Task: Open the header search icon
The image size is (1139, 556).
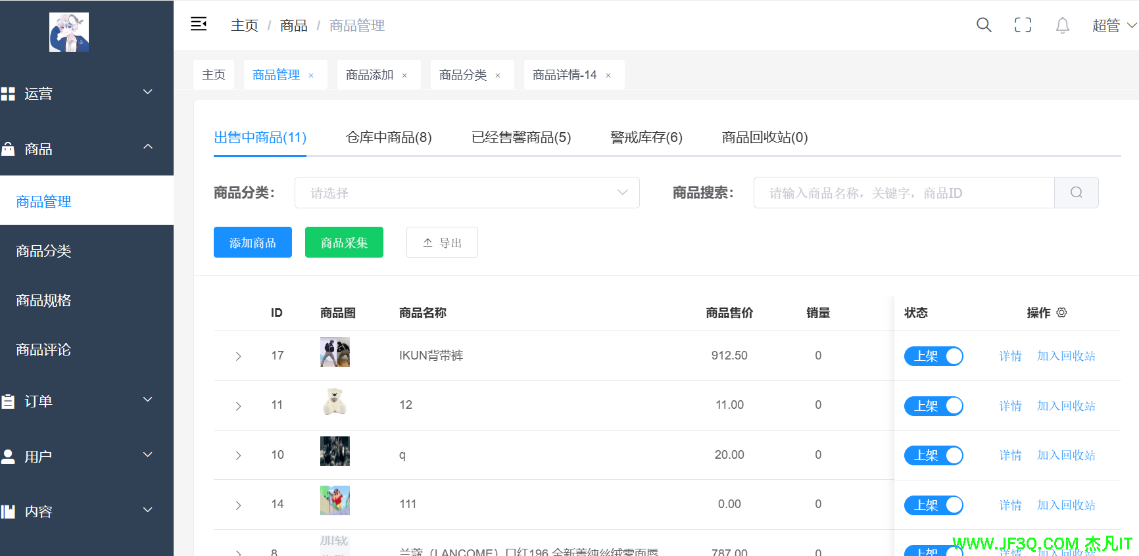Action: [984, 25]
